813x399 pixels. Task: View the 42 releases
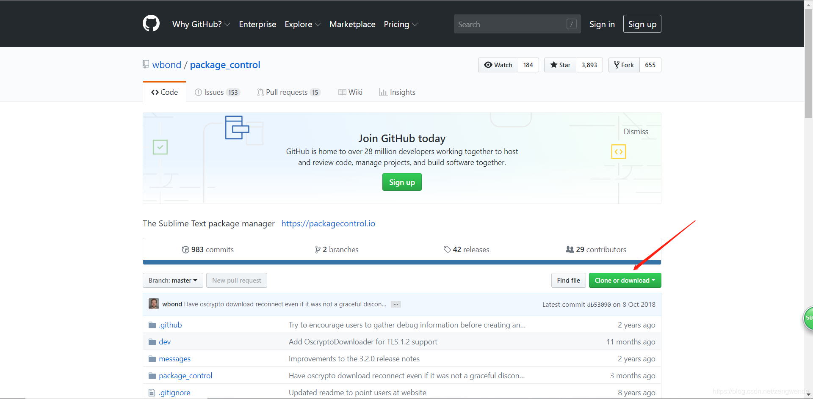coord(466,250)
